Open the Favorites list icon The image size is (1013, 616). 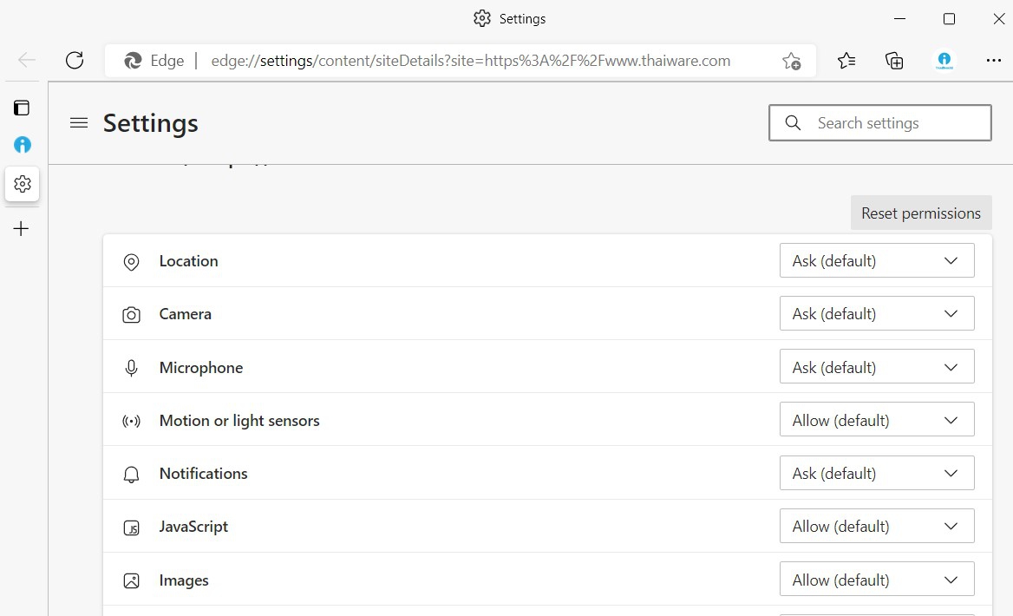[846, 60]
